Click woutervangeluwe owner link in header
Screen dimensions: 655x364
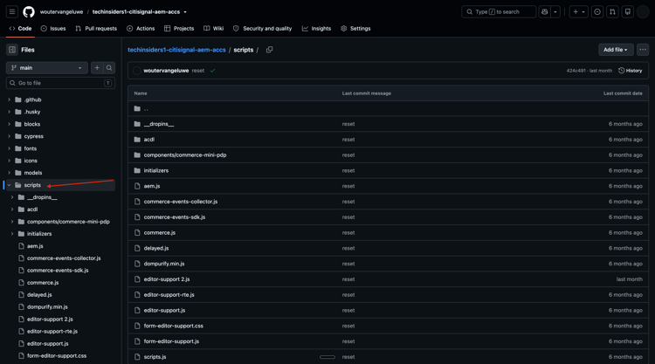pyautogui.click(x=61, y=11)
